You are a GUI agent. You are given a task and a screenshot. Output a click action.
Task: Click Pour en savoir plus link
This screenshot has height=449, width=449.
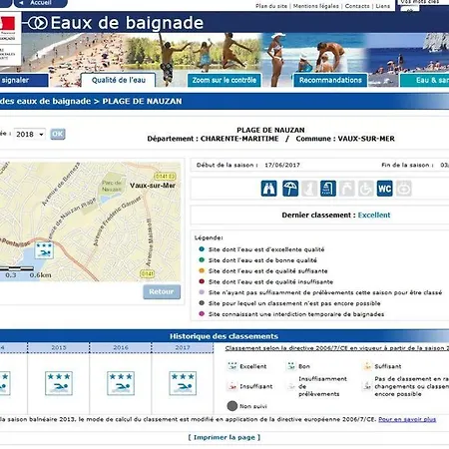(x=407, y=419)
